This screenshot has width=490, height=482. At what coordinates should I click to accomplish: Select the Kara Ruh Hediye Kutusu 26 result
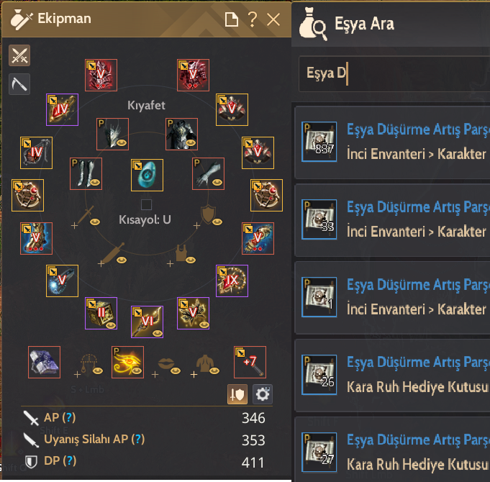click(x=392, y=375)
